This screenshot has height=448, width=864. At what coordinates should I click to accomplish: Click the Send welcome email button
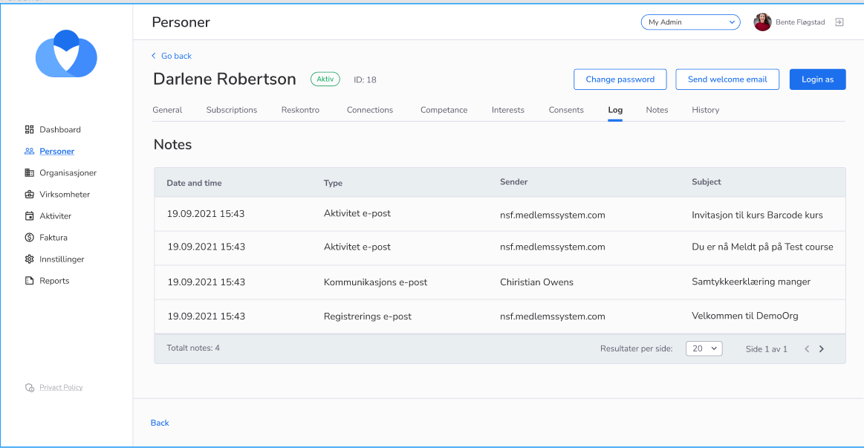coord(727,79)
